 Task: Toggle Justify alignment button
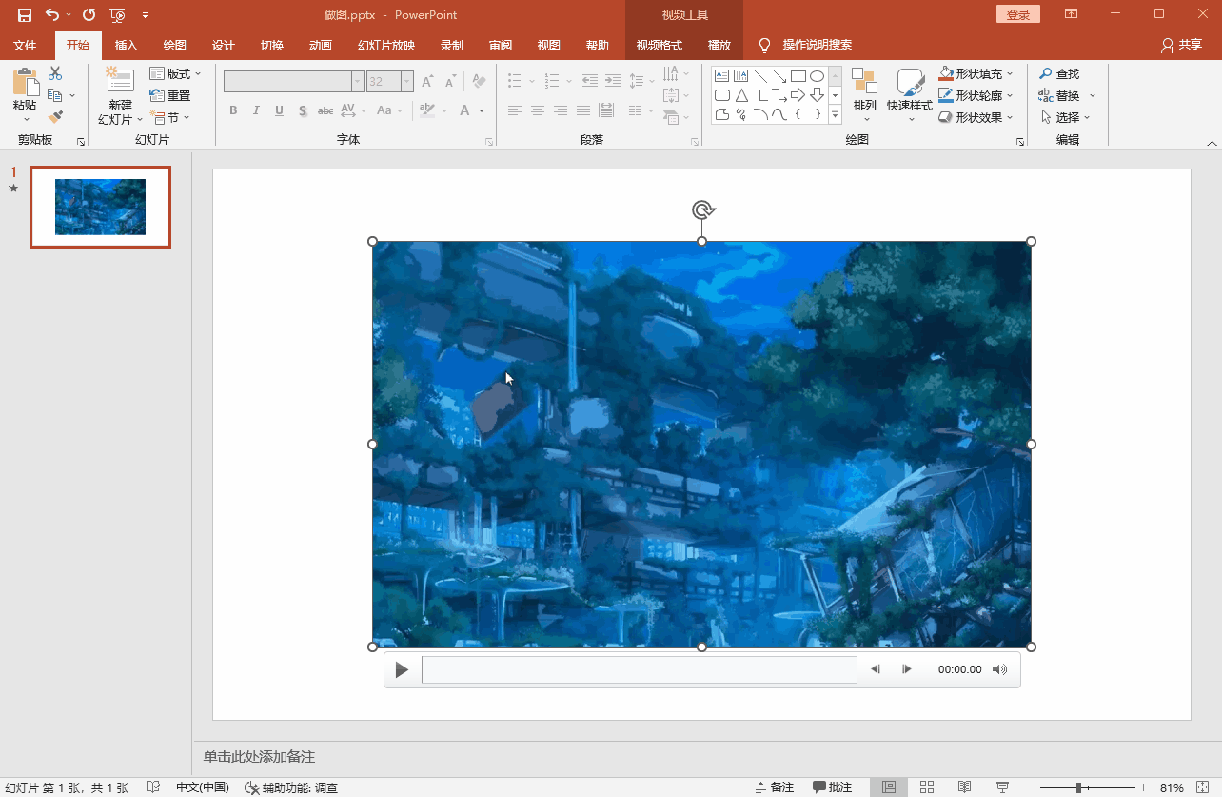pyautogui.click(x=583, y=110)
